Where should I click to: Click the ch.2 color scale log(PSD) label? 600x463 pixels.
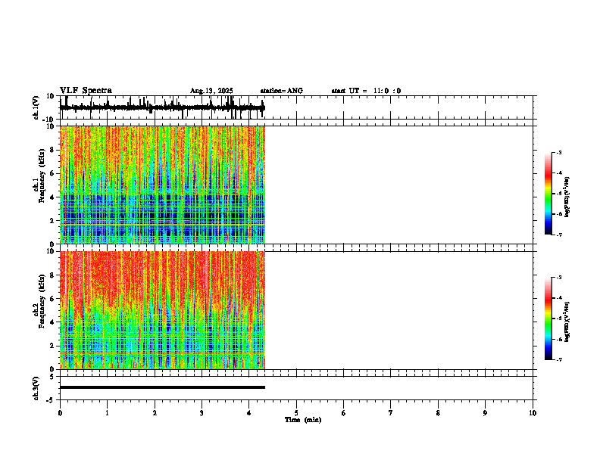tap(567, 322)
